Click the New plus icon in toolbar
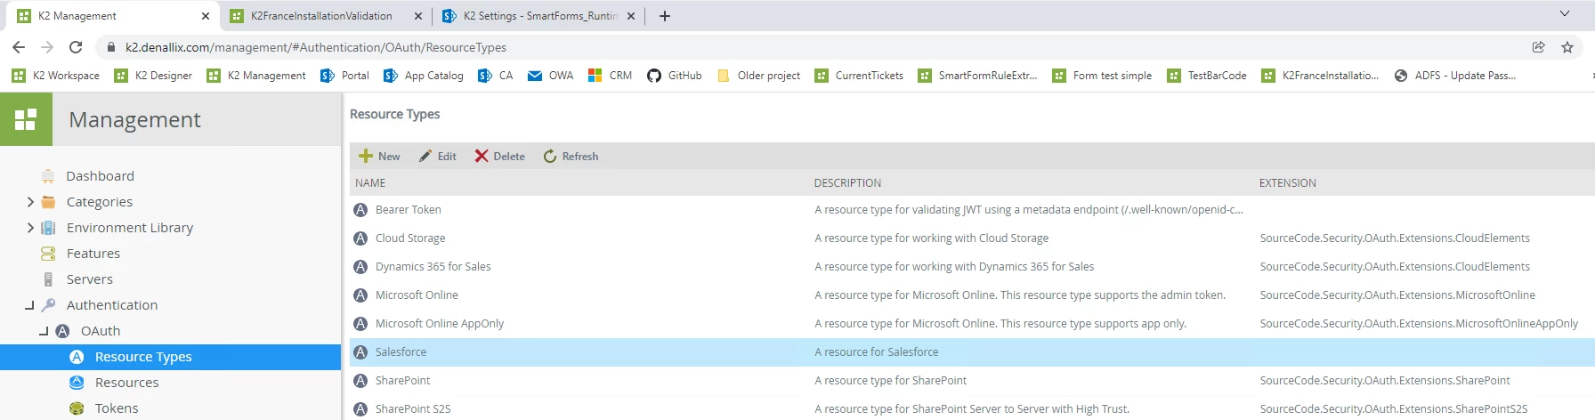Viewport: 1595px width, 420px height. (x=366, y=156)
